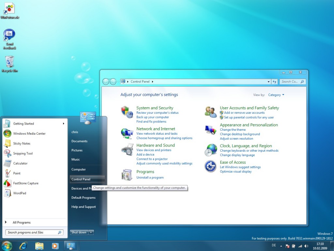Click the Back arrow in Control Panel
334x251 pixels.
point(106,81)
